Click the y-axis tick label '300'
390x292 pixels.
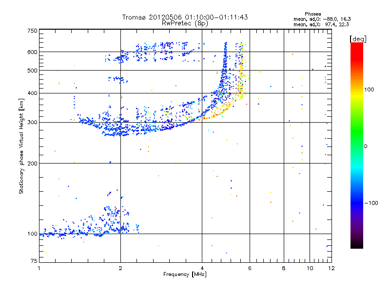(x=32, y=123)
